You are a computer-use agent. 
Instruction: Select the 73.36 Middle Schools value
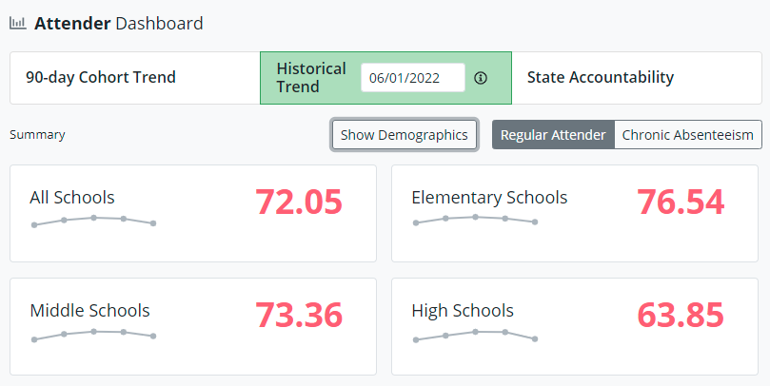pos(298,316)
